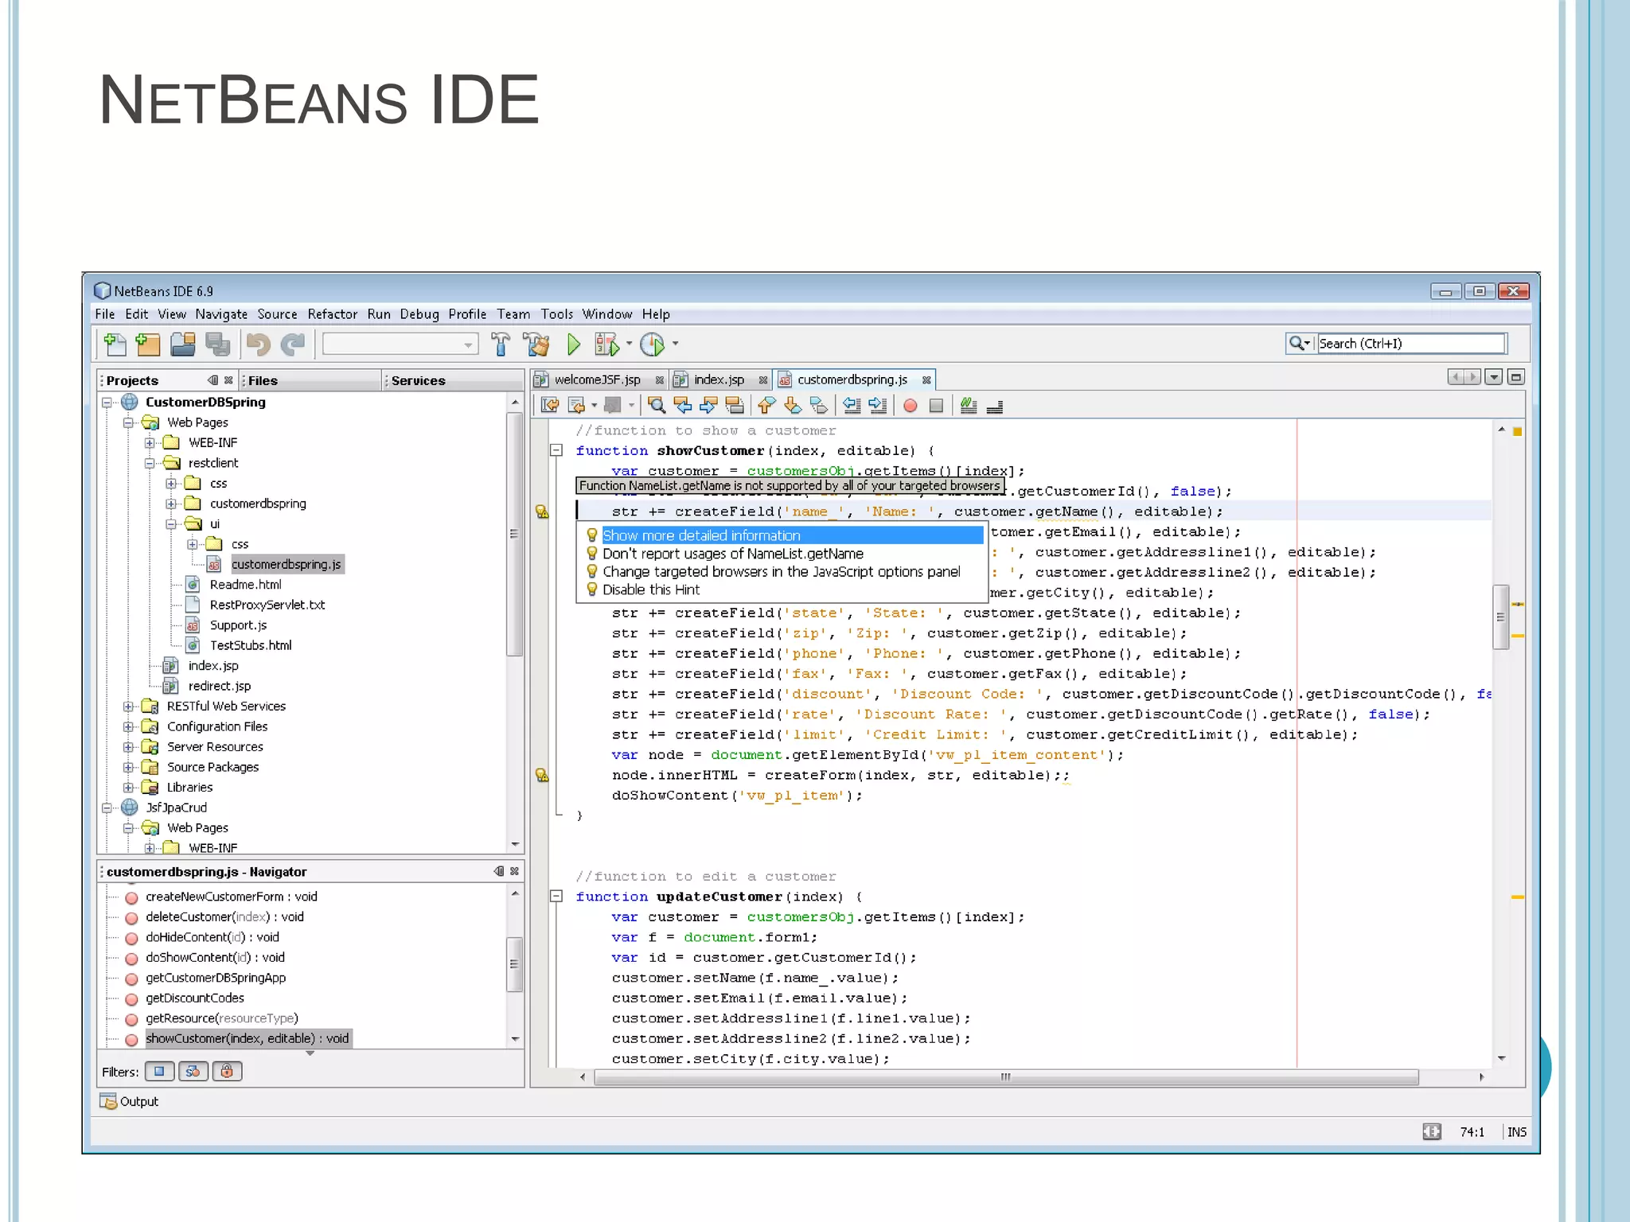Toggle second Navigator filter button
The width and height of the screenshot is (1630, 1222).
coord(193,1072)
